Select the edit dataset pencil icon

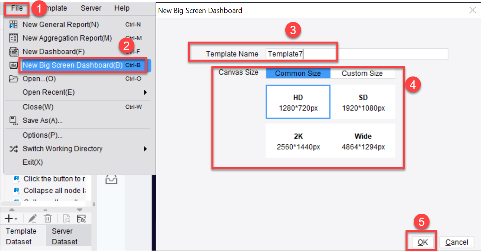[32, 218]
